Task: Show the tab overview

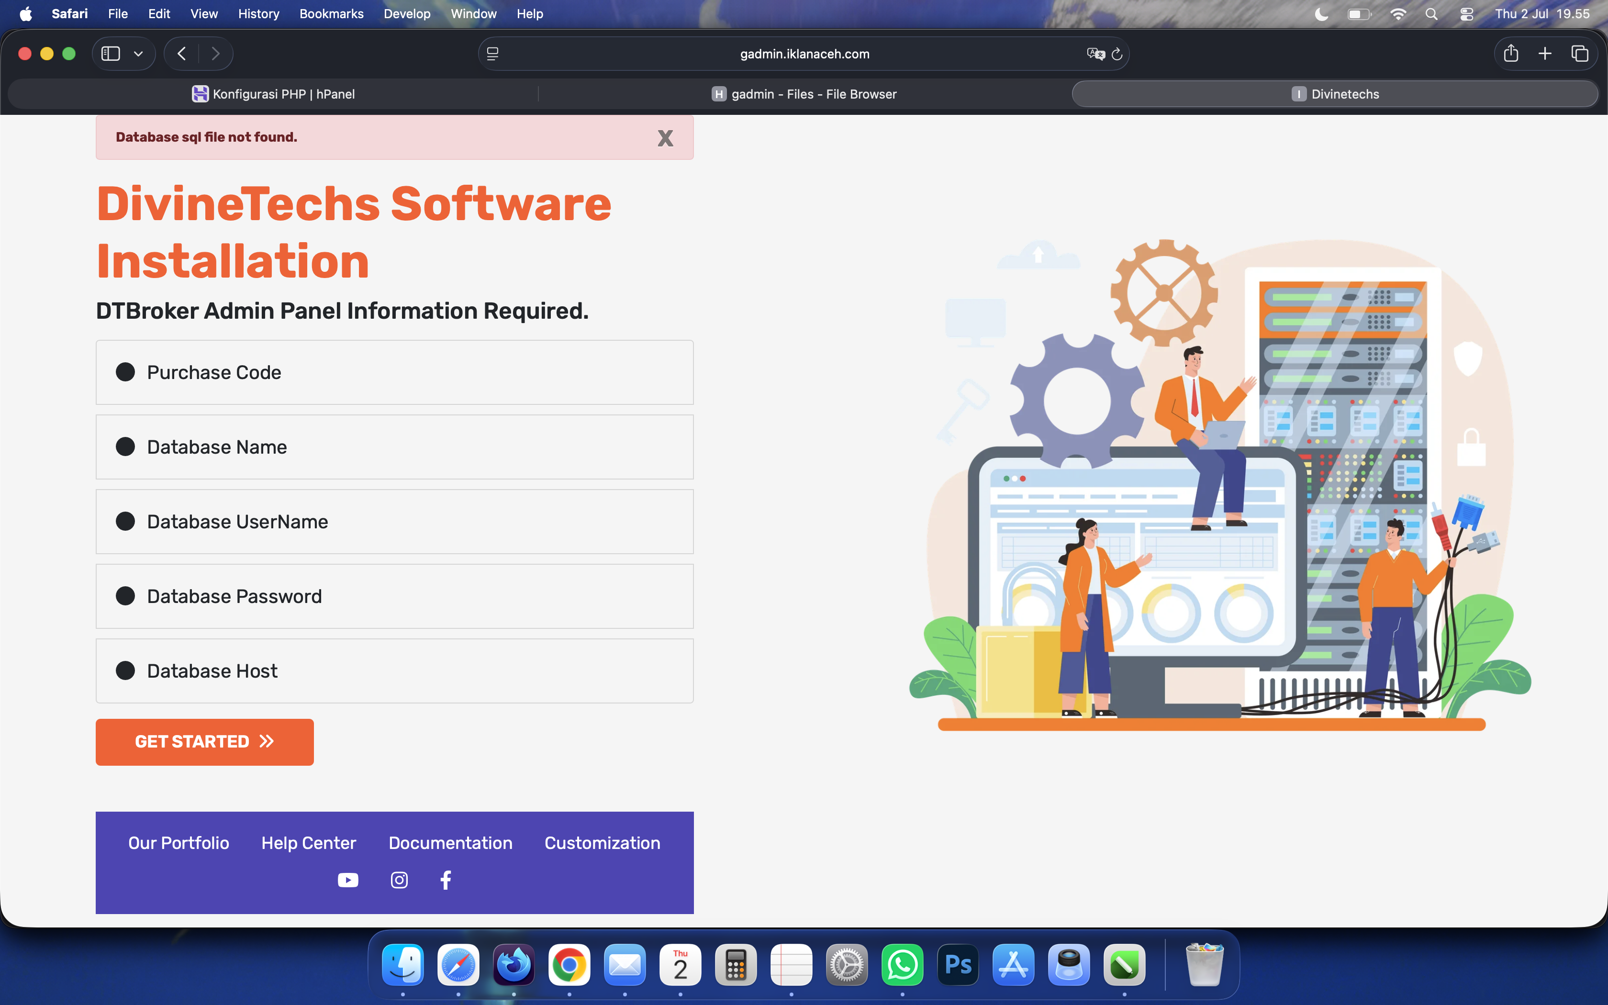Action: [1580, 54]
